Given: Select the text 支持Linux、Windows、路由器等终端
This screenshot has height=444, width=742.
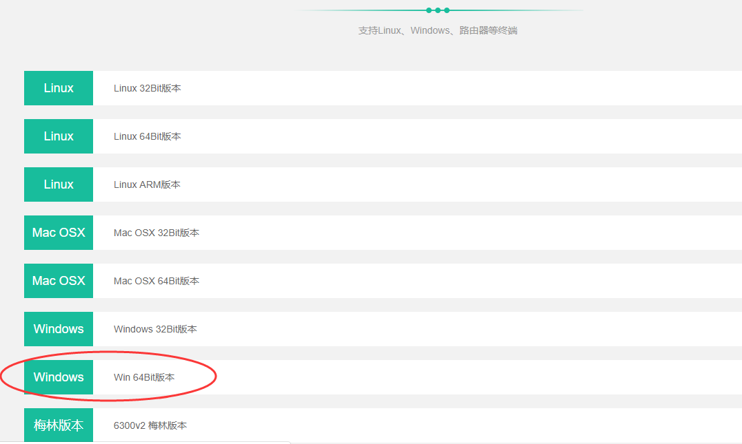Looking at the screenshot, I should 438,31.
